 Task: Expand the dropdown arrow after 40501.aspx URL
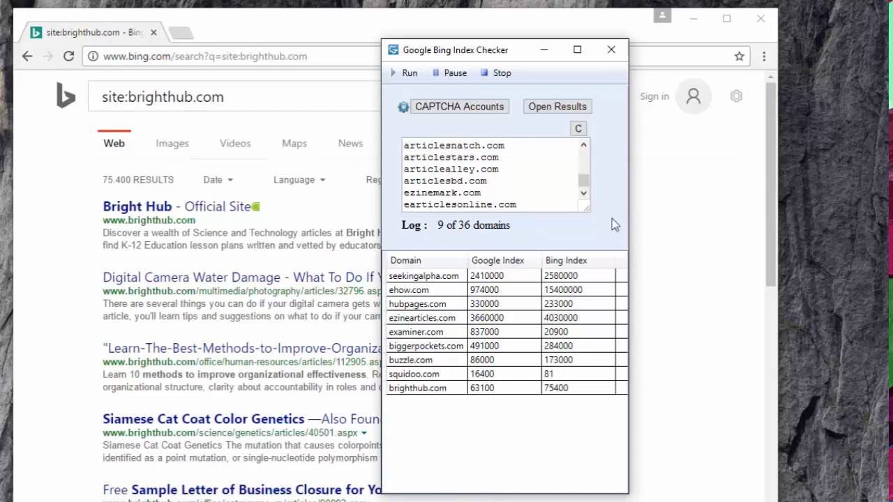[364, 433]
